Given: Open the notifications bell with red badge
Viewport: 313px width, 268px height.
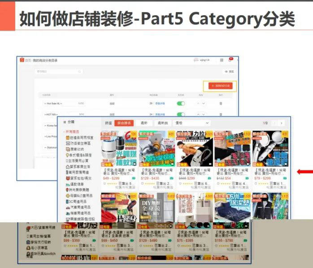Looking at the screenshot, I should click(x=230, y=60).
